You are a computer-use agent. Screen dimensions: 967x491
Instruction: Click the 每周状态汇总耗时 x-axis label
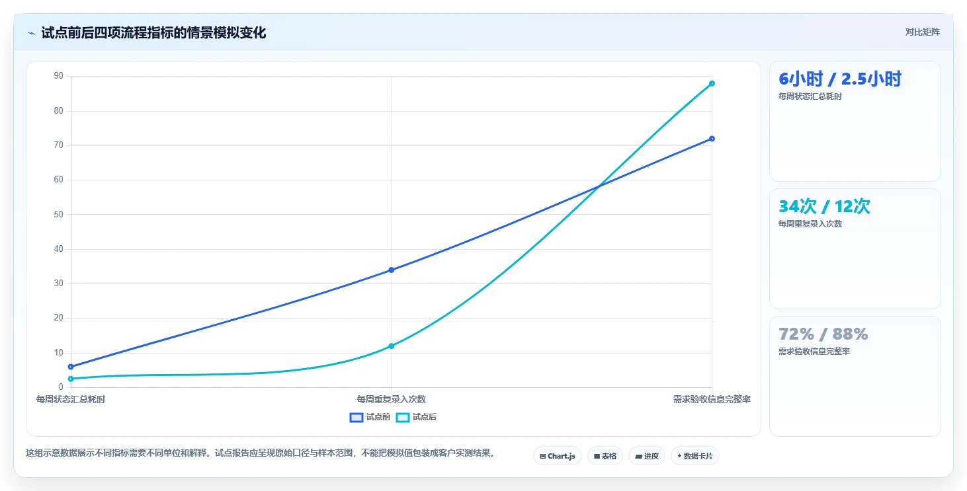(x=71, y=399)
